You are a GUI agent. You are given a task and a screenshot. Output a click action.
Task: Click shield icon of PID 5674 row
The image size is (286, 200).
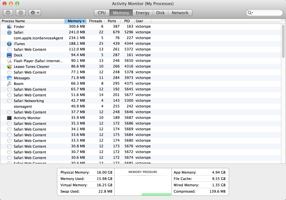coord(9,158)
